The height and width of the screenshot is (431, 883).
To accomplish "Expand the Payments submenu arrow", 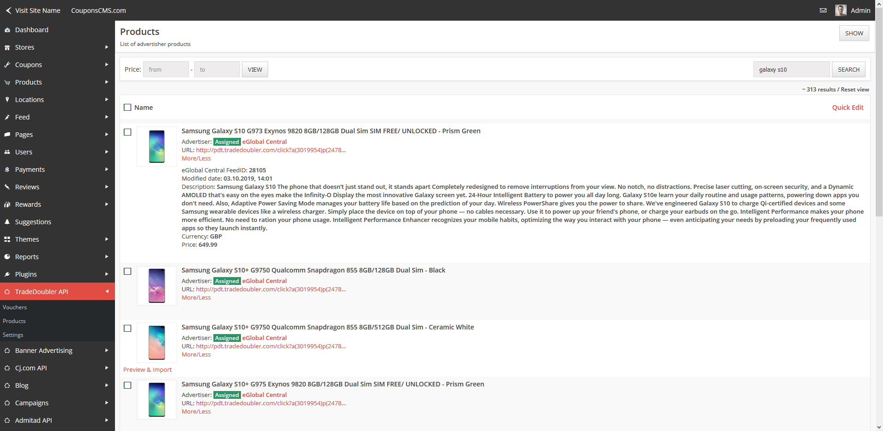I will coord(107,170).
